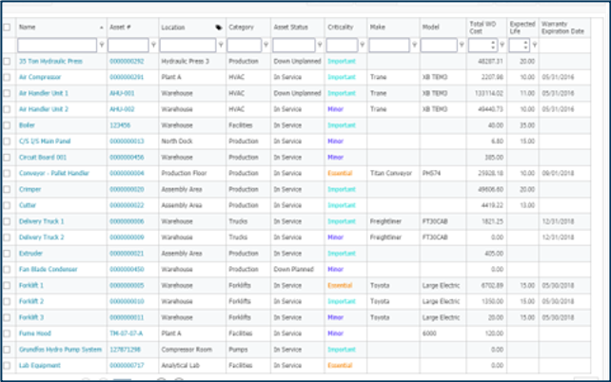
Task: Sort by the Criticality column header
Action: [341, 27]
